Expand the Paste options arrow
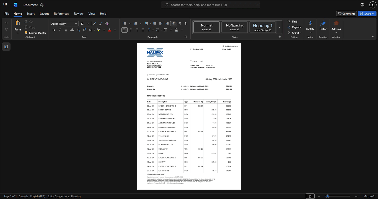 pos(18,33)
